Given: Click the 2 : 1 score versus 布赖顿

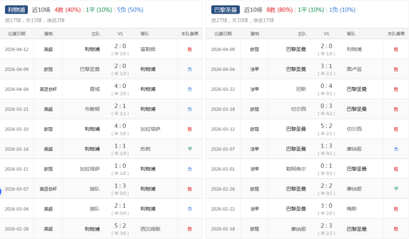Looking at the screenshot, I should point(120,106).
